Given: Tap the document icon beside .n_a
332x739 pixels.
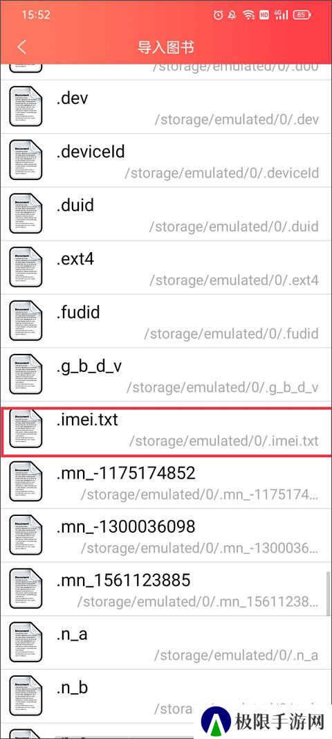Looking at the screenshot, I should [x=26, y=643].
